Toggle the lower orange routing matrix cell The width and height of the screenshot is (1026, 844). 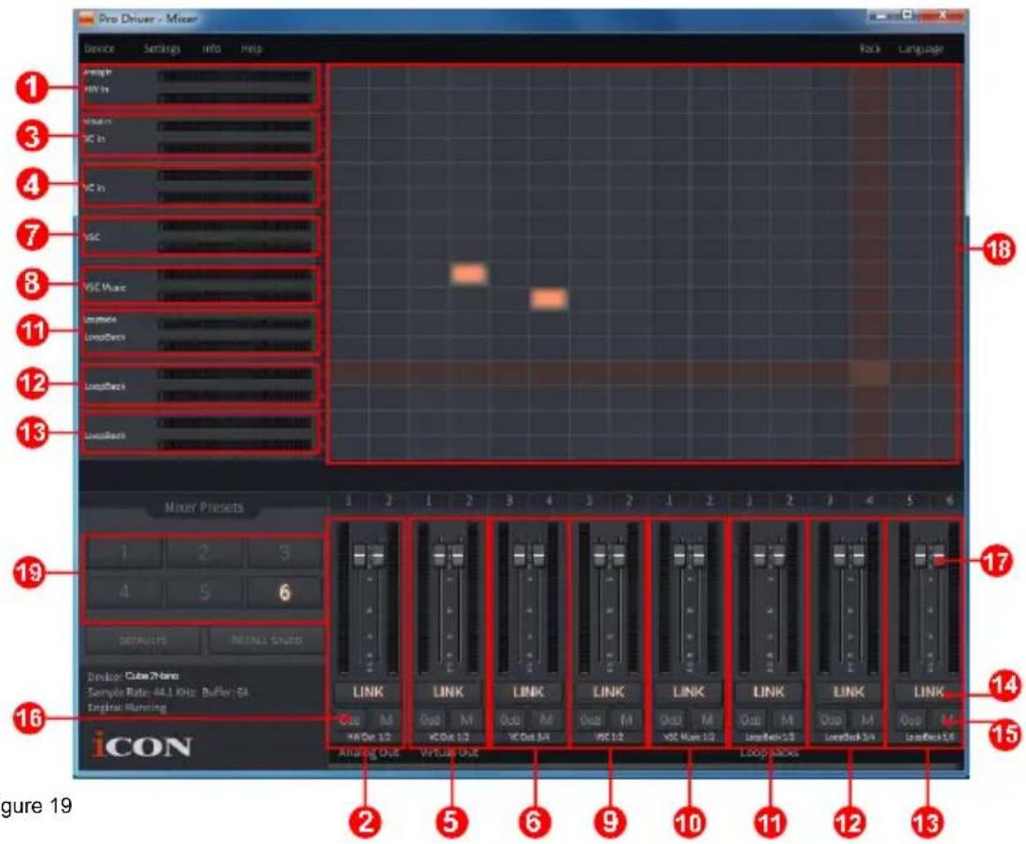pos(549,298)
